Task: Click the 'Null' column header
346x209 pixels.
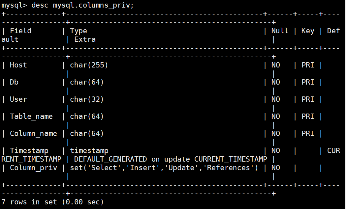Action: click(280, 31)
